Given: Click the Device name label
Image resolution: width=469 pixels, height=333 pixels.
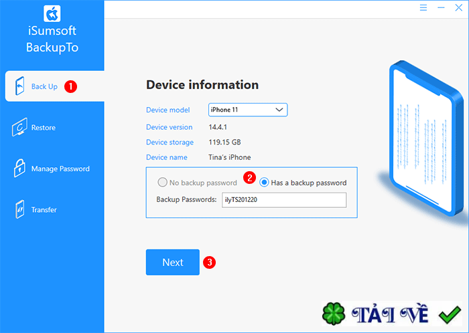Looking at the screenshot, I should [x=167, y=157].
